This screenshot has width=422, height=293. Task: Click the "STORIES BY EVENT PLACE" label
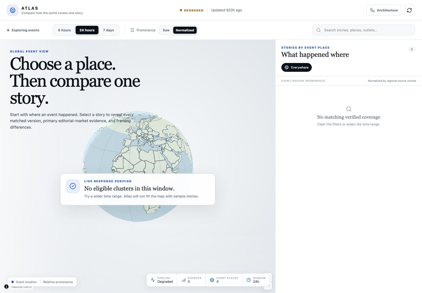305,48
